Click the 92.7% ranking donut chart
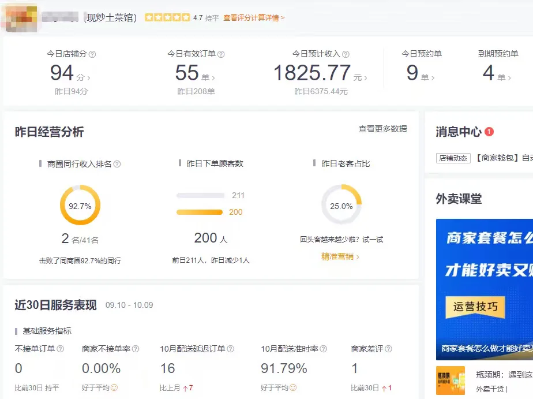The image size is (533, 399). click(80, 204)
